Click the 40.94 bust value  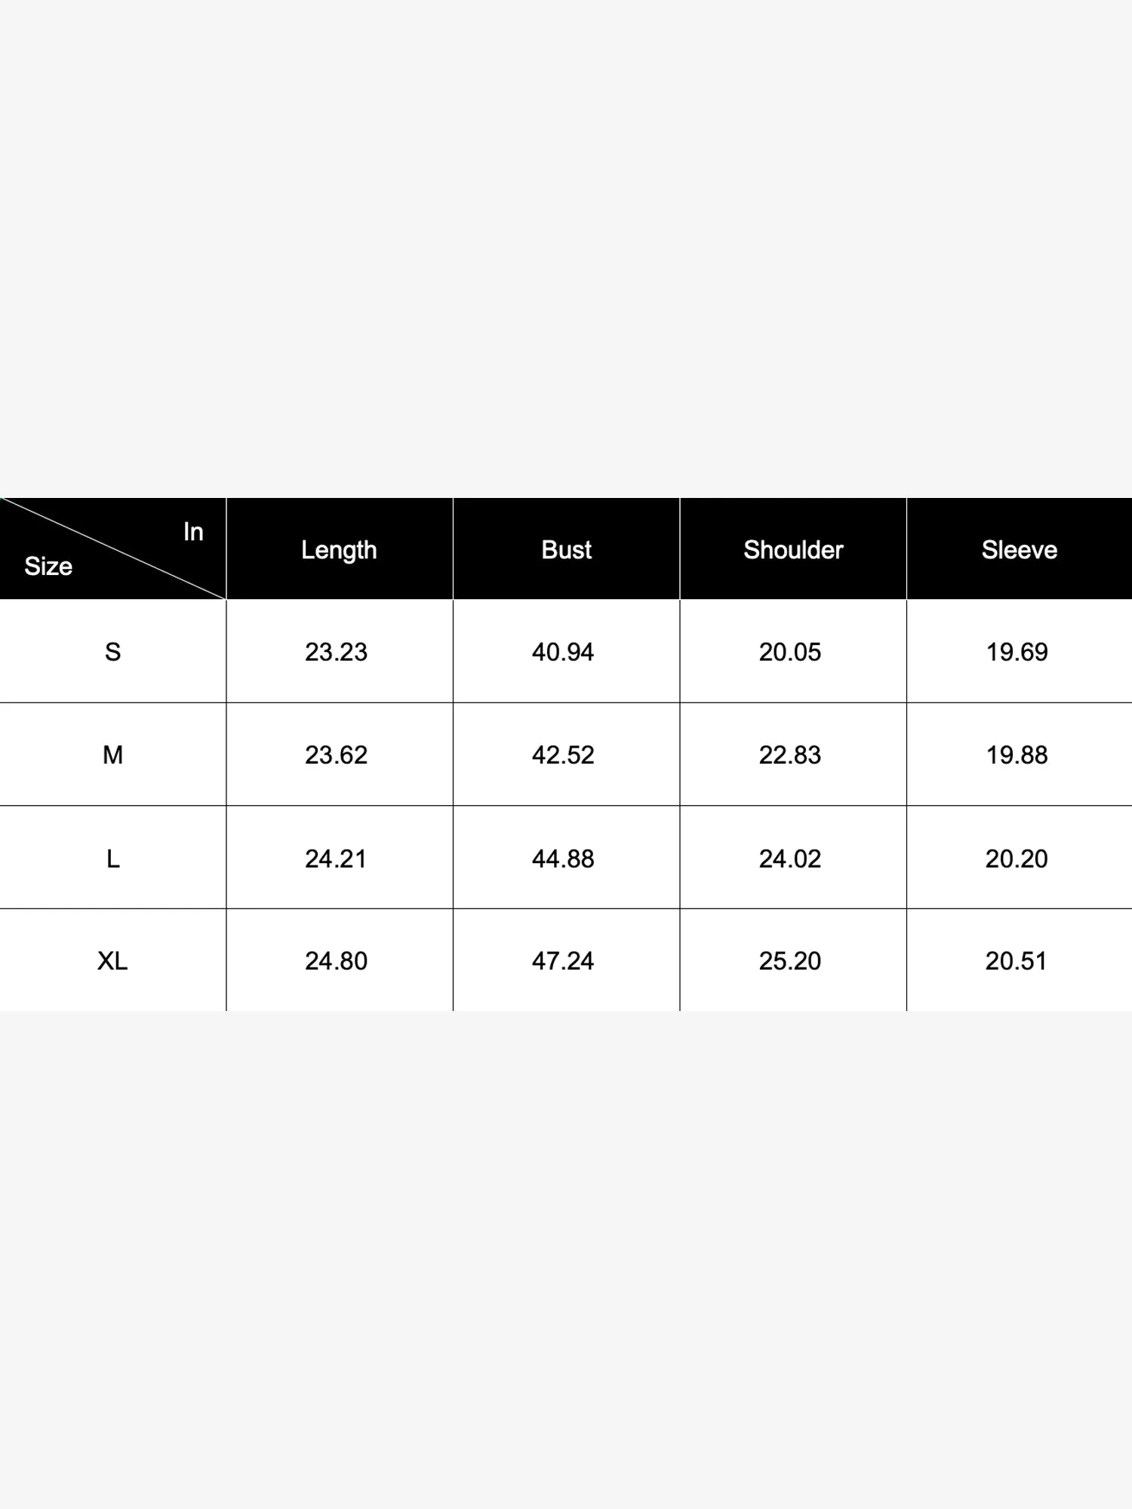click(563, 652)
